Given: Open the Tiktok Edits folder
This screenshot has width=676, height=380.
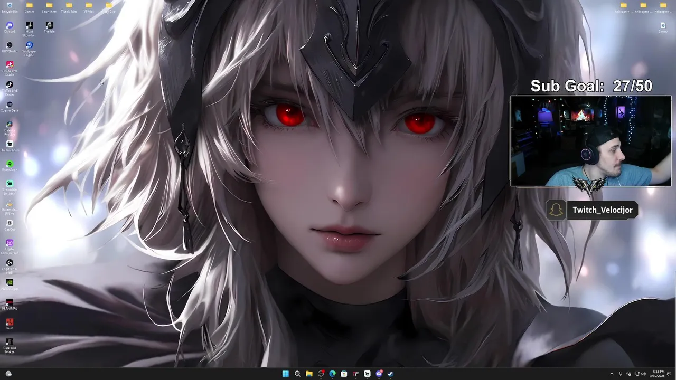Looking at the screenshot, I should [x=69, y=7].
